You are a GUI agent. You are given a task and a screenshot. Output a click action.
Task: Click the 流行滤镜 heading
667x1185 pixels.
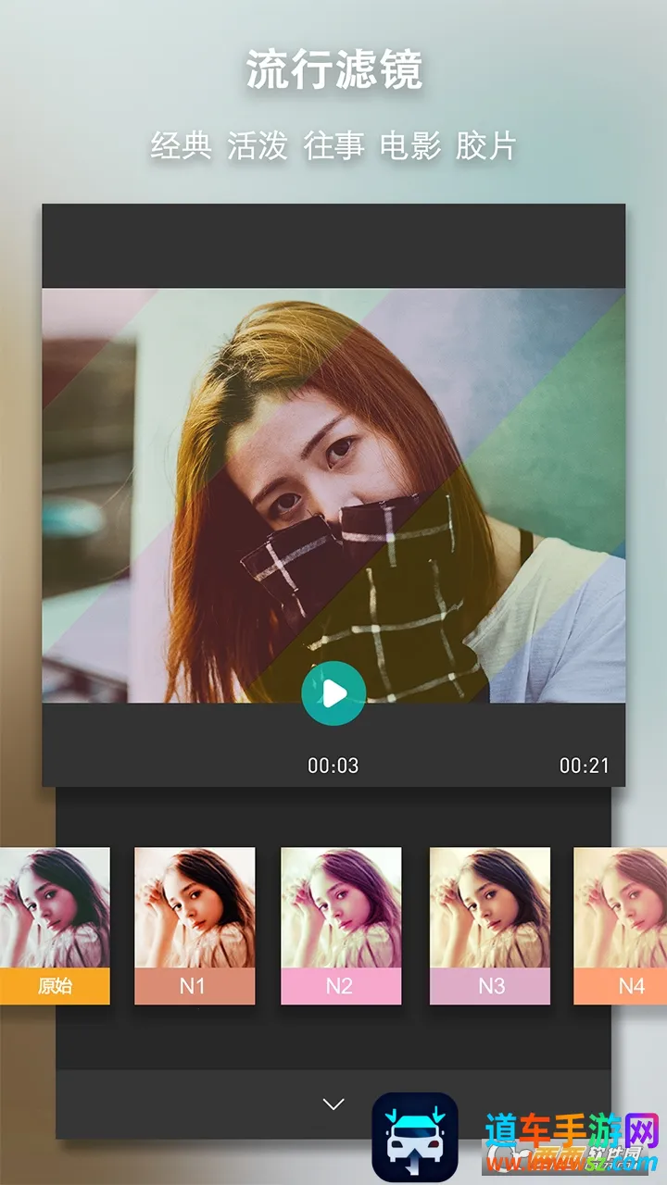pyautogui.click(x=333, y=71)
